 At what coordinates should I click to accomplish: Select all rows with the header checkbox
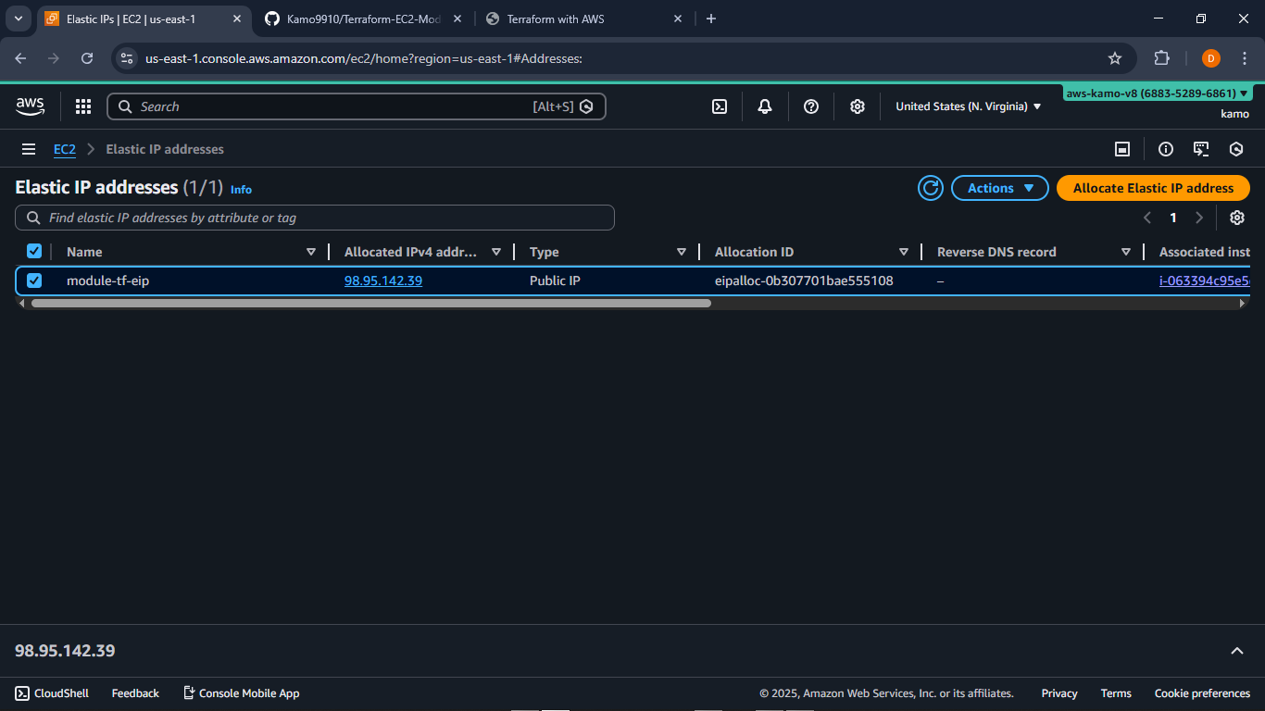click(34, 250)
